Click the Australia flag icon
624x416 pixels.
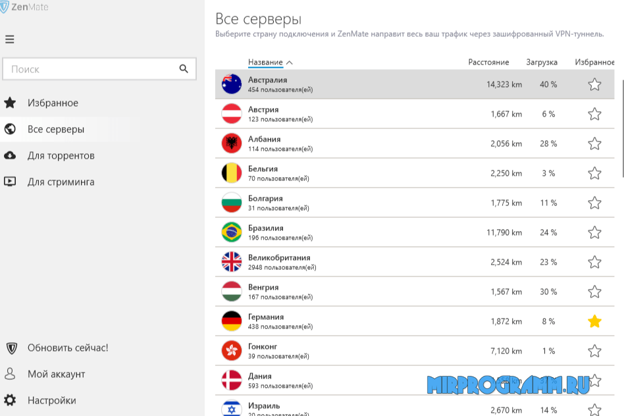(232, 84)
